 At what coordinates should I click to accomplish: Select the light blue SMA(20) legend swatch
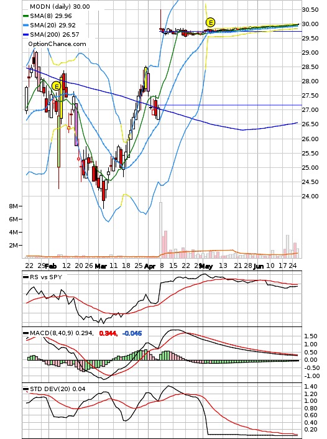pyautogui.click(x=25, y=25)
